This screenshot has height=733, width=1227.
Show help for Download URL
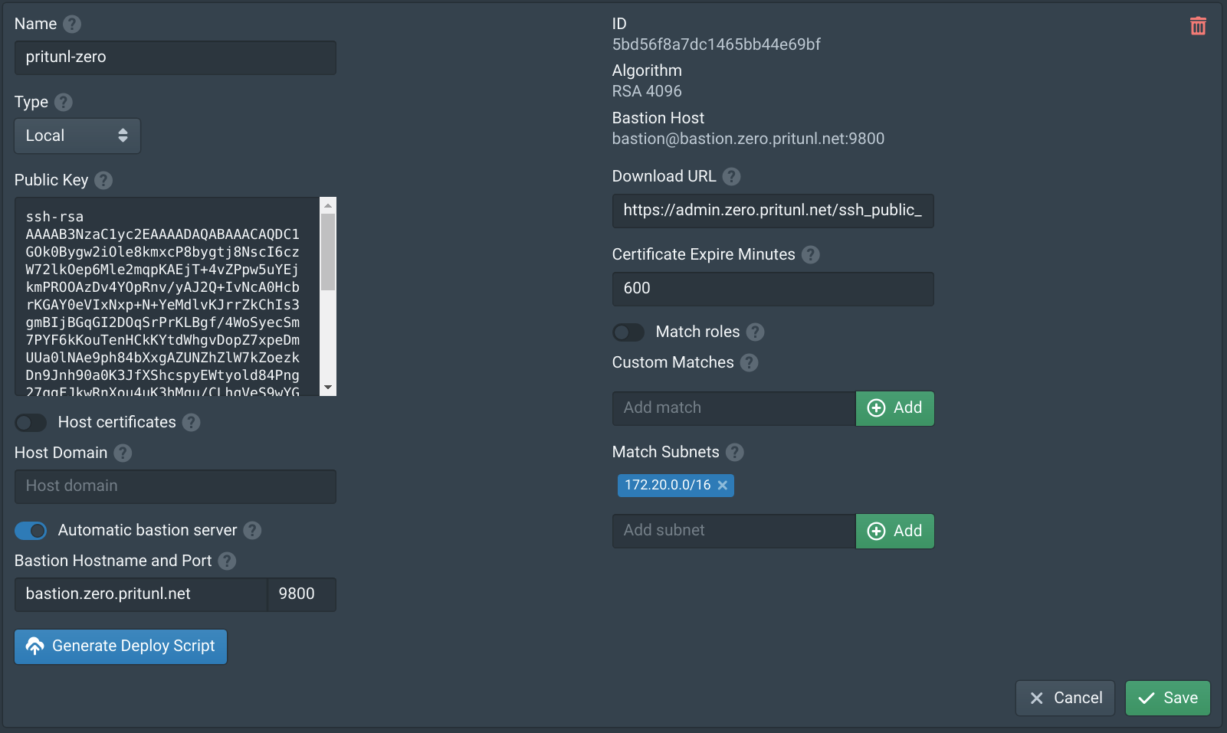coord(732,176)
